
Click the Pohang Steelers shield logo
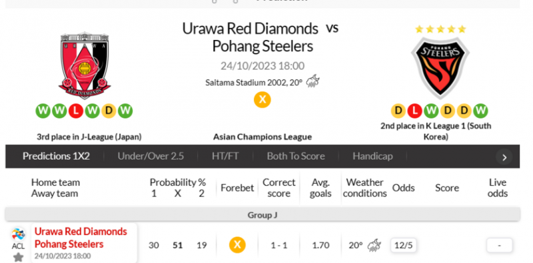point(440,68)
